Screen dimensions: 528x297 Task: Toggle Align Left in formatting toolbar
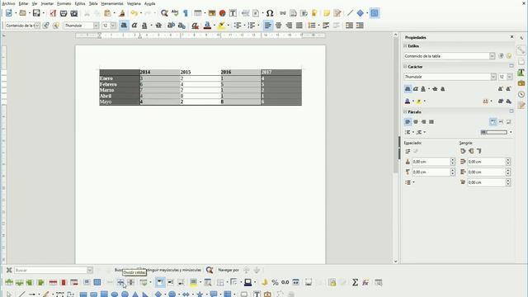click(267, 26)
